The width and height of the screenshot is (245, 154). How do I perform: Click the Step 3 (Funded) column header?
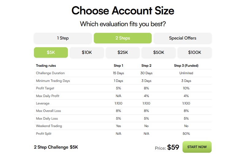pyautogui.click(x=186, y=66)
